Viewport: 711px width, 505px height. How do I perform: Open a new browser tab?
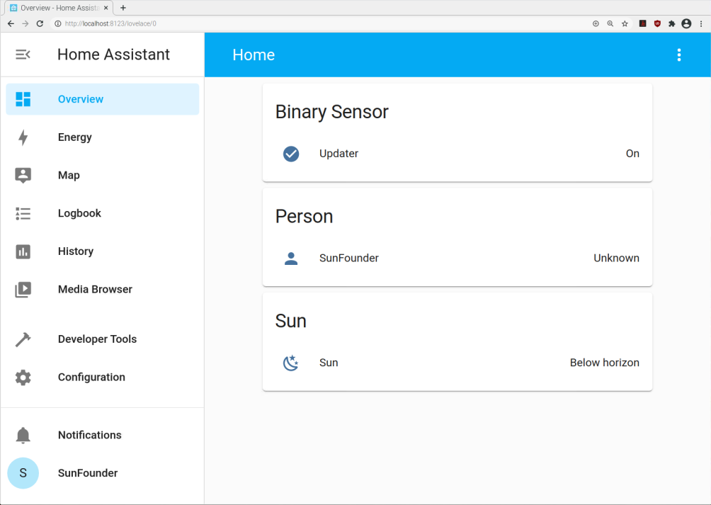pos(123,8)
